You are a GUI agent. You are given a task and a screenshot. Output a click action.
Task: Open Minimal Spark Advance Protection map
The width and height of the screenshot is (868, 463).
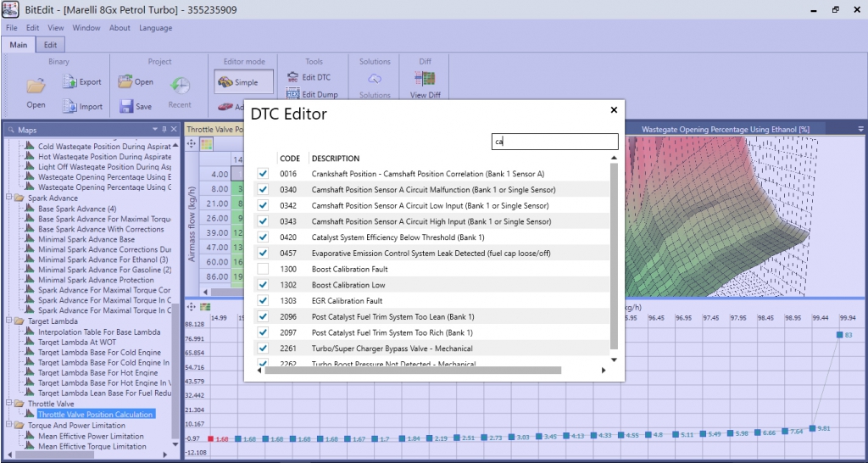click(96, 280)
